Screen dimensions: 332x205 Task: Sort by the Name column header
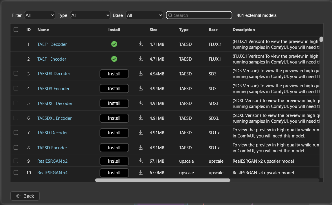[43, 30]
